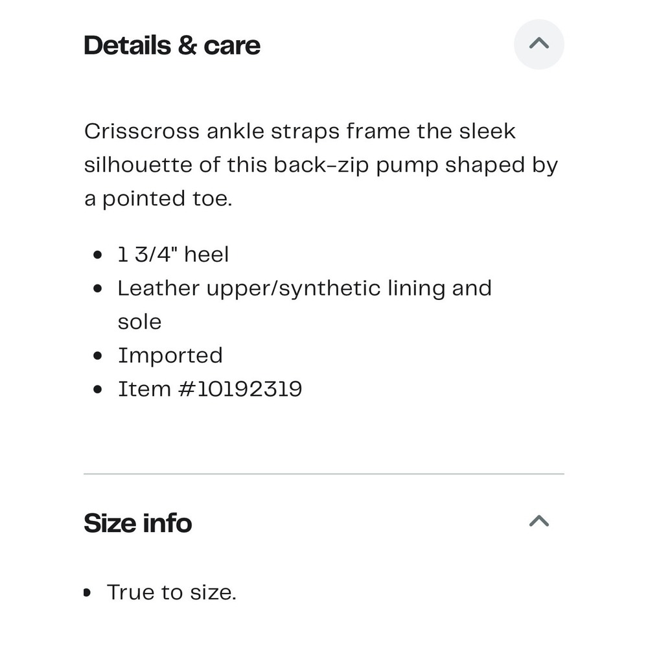Click the bullet before Leather upper line
Screen dimensions: 648x648
coord(98,288)
